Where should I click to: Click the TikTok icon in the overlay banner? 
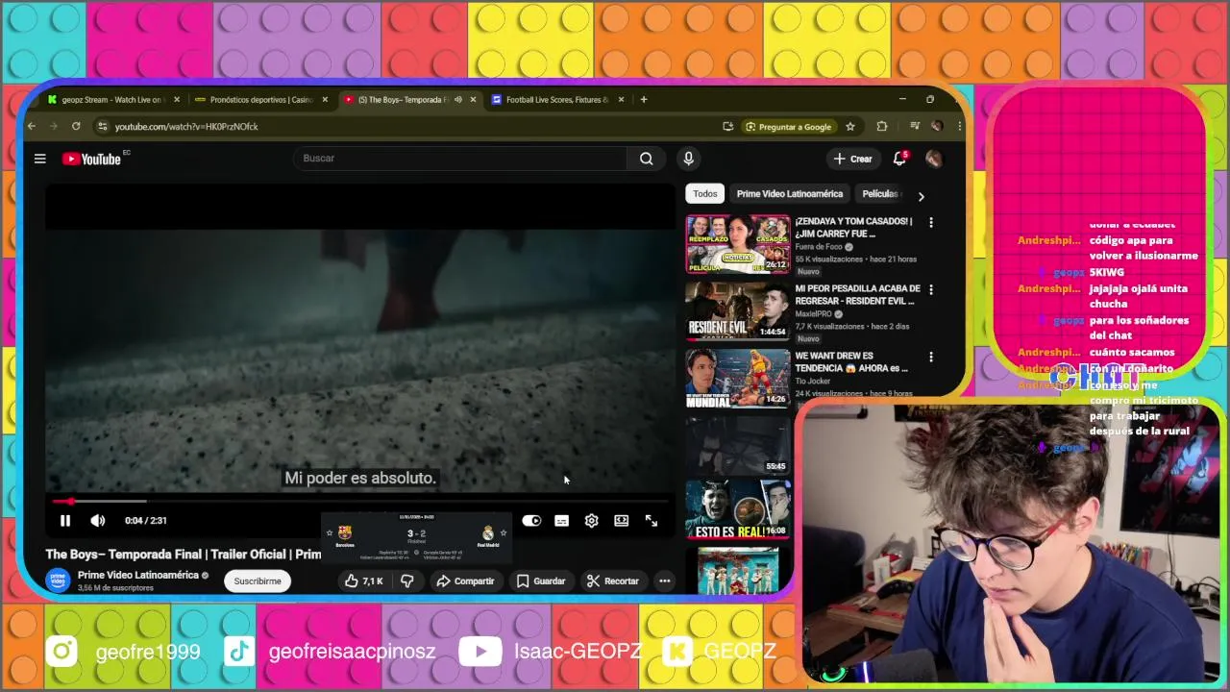(x=239, y=652)
